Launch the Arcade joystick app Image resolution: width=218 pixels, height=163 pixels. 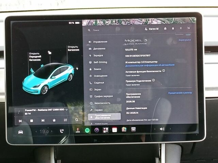pyautogui.click(x=78, y=130)
